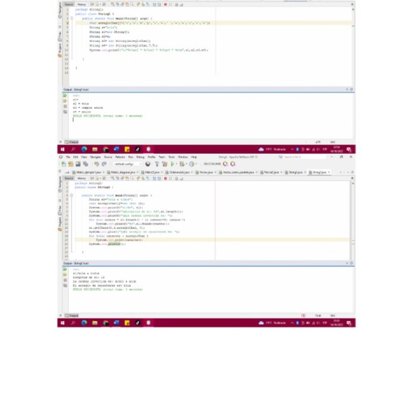This screenshot has height=413, width=413.
Task: Rerun program from Output panel green arrow
Action: point(64,269)
